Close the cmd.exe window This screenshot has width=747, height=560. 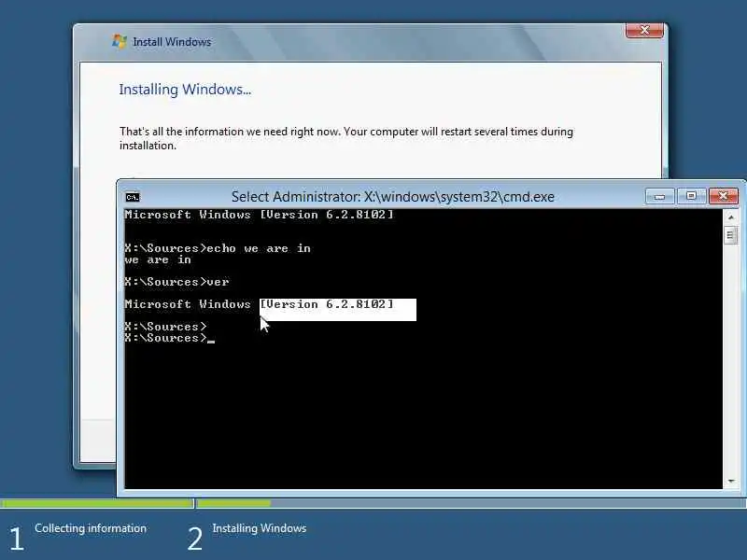click(723, 196)
